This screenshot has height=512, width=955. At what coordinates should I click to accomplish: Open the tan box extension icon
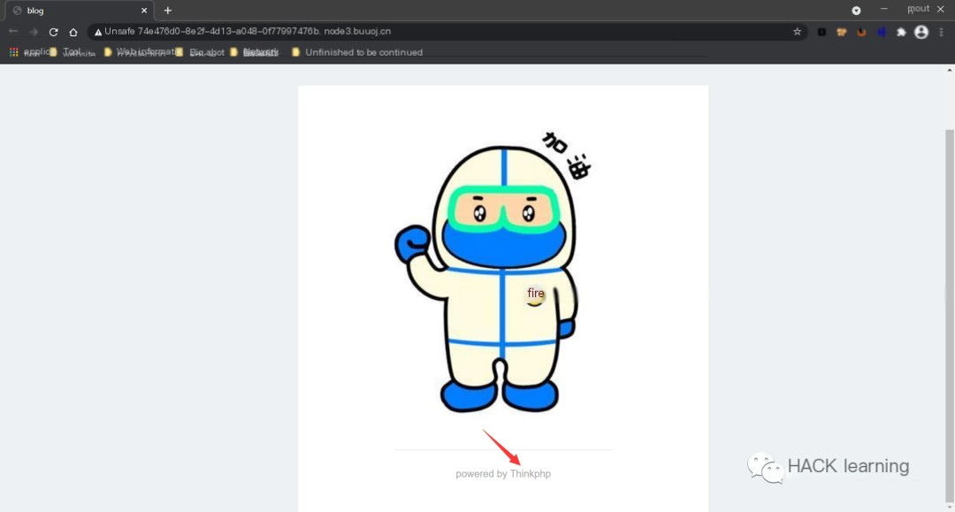coord(841,32)
